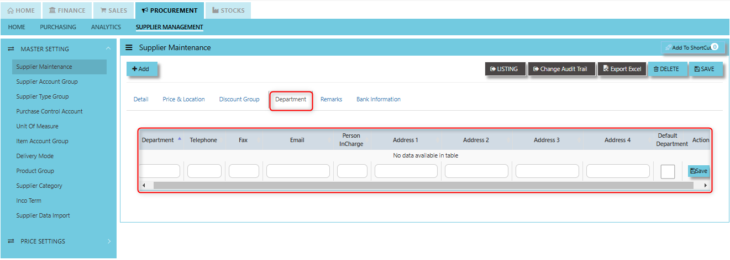Tick the Default Department checkbox
The width and height of the screenshot is (730, 260).
pos(668,172)
